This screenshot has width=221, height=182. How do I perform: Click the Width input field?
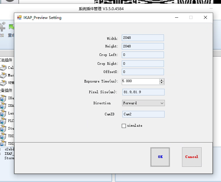tap(143, 38)
